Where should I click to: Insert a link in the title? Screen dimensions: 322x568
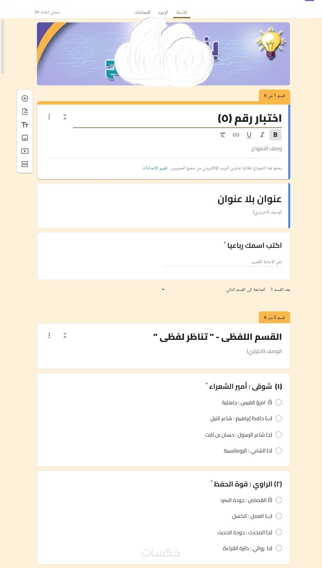tap(236, 135)
